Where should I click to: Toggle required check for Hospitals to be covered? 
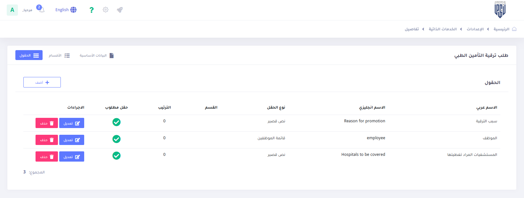117,156
